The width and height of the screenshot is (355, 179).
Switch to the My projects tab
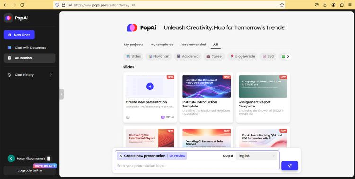coord(133,45)
